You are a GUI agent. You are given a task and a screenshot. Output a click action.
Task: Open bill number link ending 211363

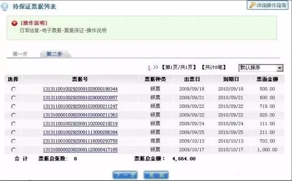[80, 115]
